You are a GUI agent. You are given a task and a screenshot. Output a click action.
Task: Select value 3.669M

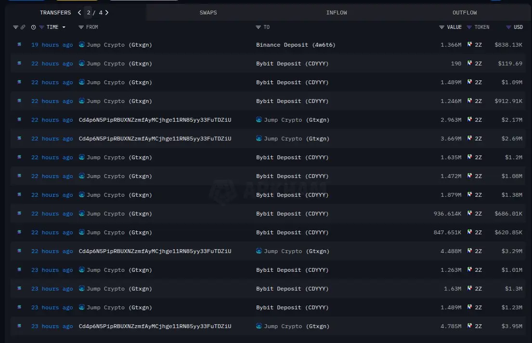451,139
